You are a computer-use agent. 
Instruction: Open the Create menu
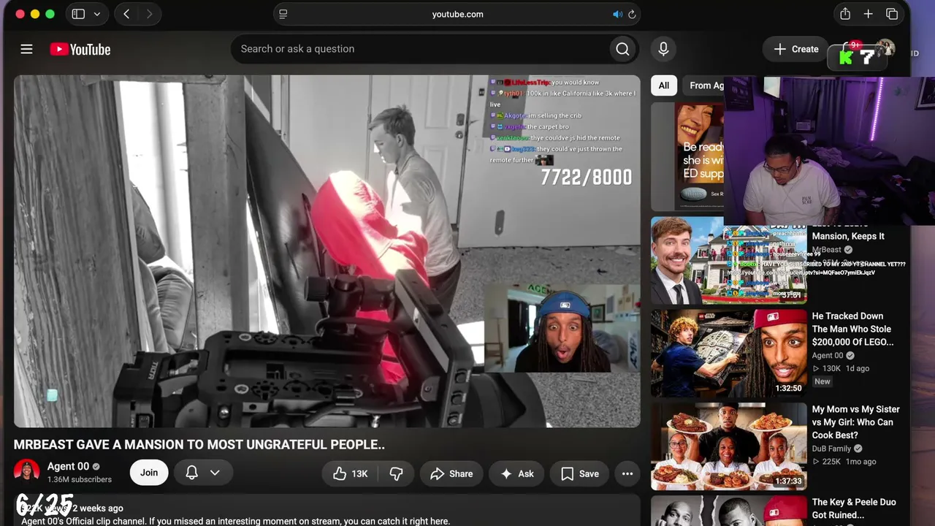coord(795,49)
